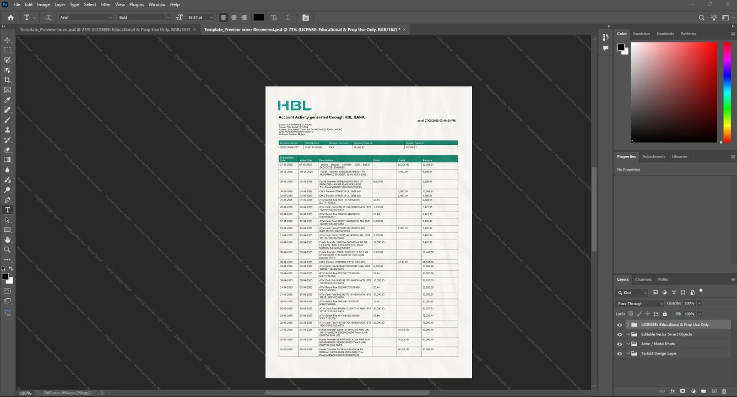This screenshot has width=737, height=397.
Task: Switch to the Template_Preview-novo.psd document tab
Action: pyautogui.click(x=105, y=29)
